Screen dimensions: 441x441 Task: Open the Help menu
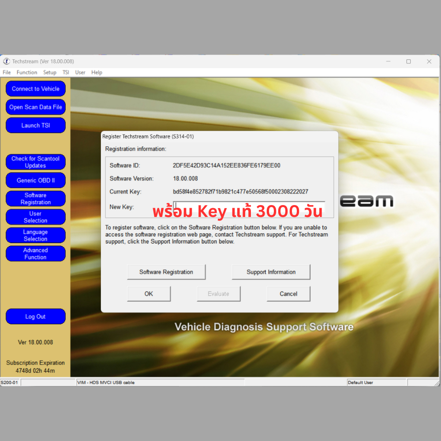tap(97, 72)
